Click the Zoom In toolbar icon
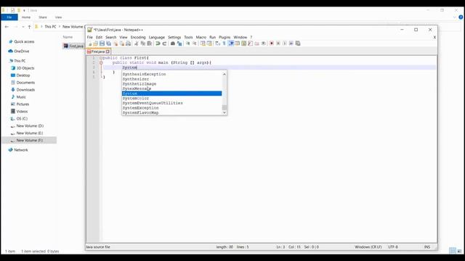The width and height of the screenshot is (465, 261). (x=187, y=43)
